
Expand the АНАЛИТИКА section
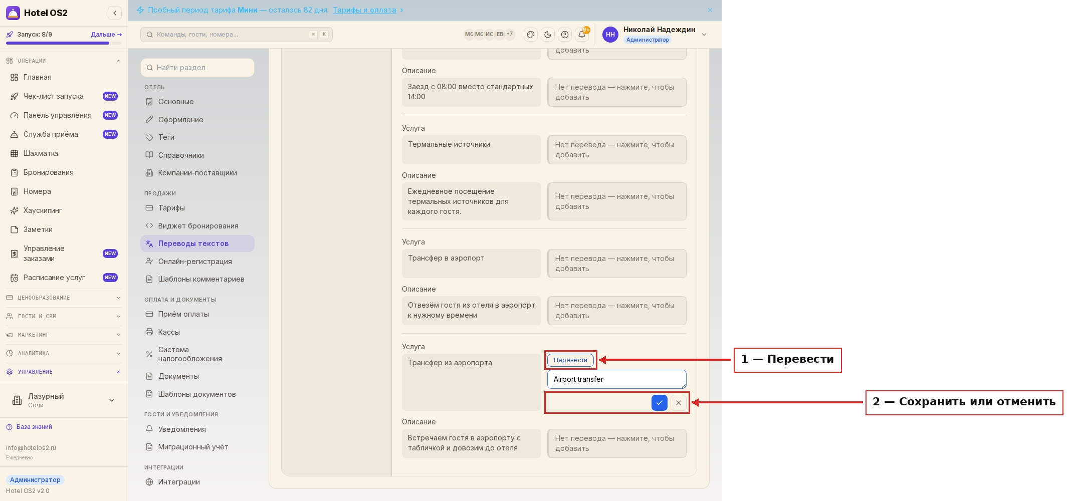[x=64, y=353]
